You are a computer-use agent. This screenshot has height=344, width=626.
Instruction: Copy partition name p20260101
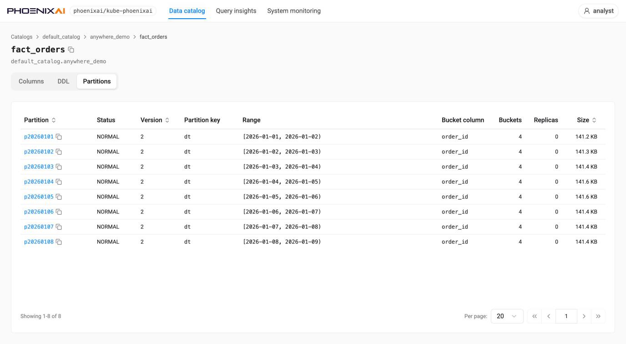click(x=59, y=137)
